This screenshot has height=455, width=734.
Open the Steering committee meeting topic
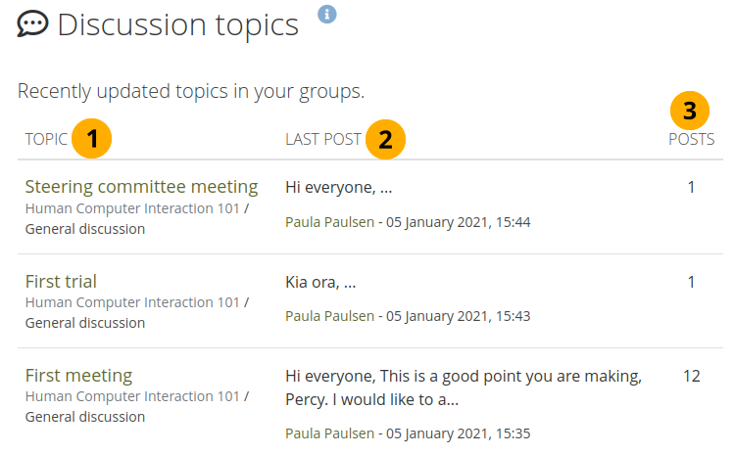point(141,187)
